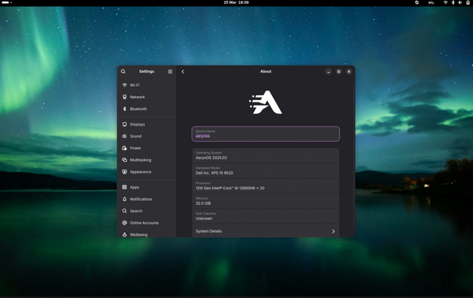The width and height of the screenshot is (473, 298).
Task: Click the Power icon in the sidebar
Action: pyautogui.click(x=125, y=148)
